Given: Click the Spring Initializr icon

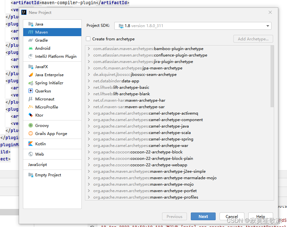Looking at the screenshot, I should [31, 83].
